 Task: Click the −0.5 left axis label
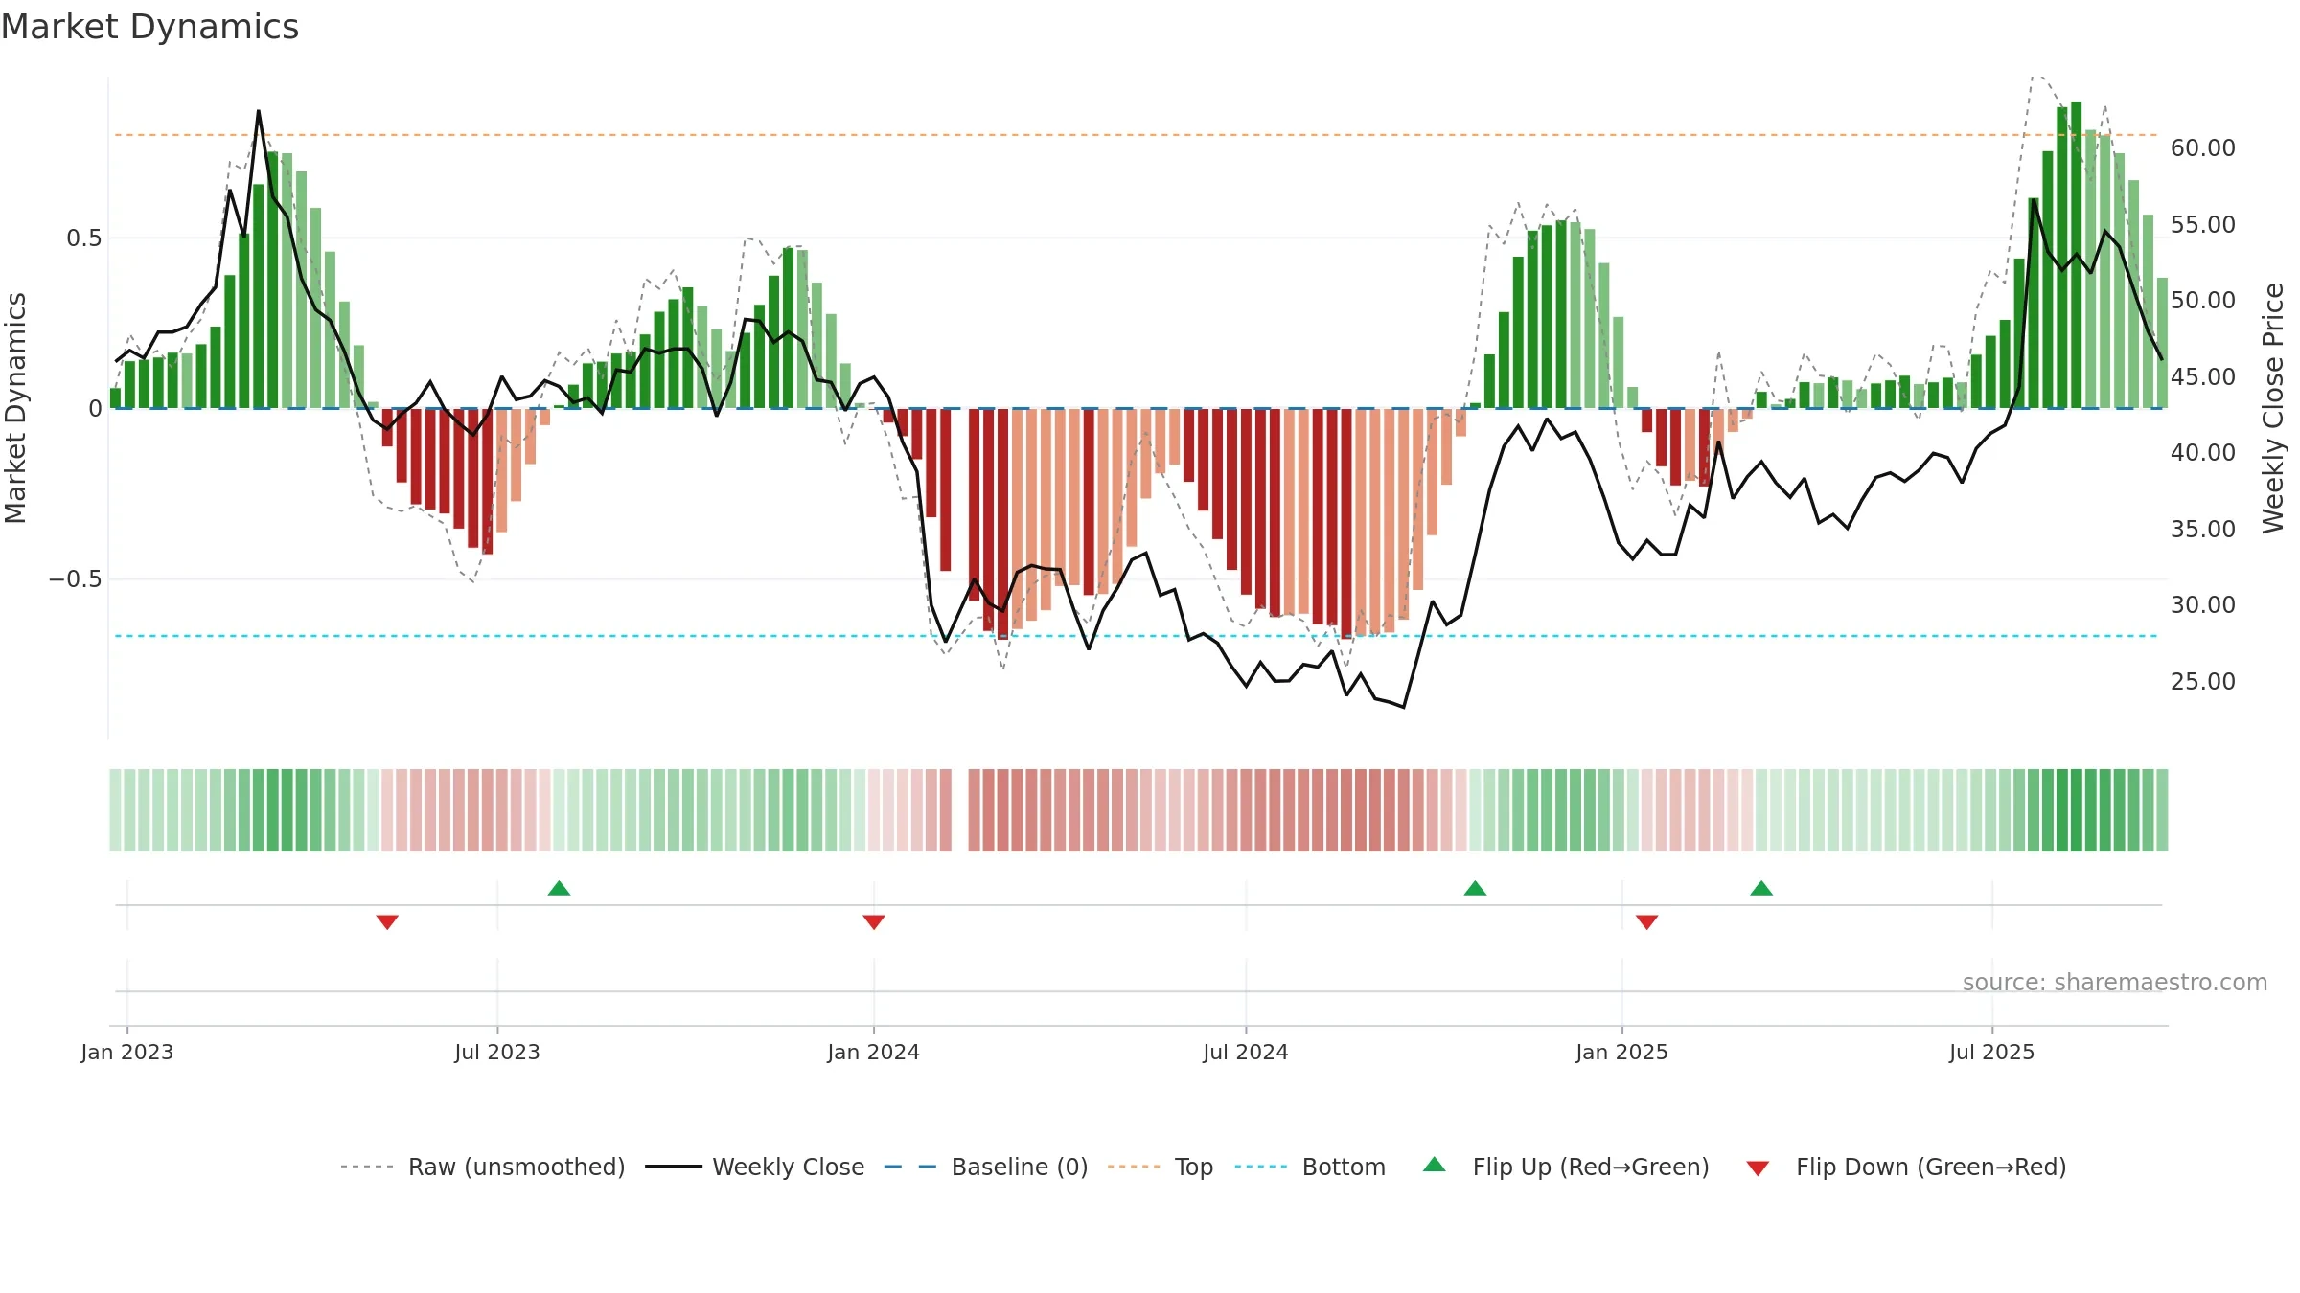76,579
